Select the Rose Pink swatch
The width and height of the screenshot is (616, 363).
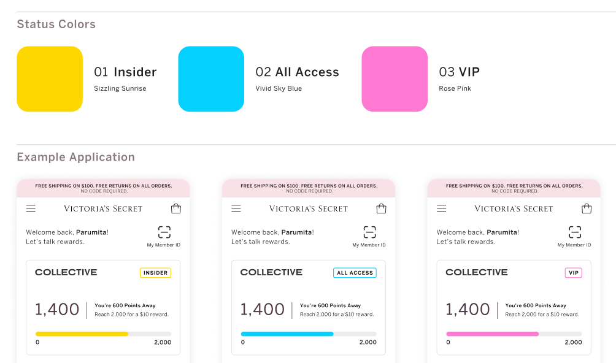tap(395, 79)
